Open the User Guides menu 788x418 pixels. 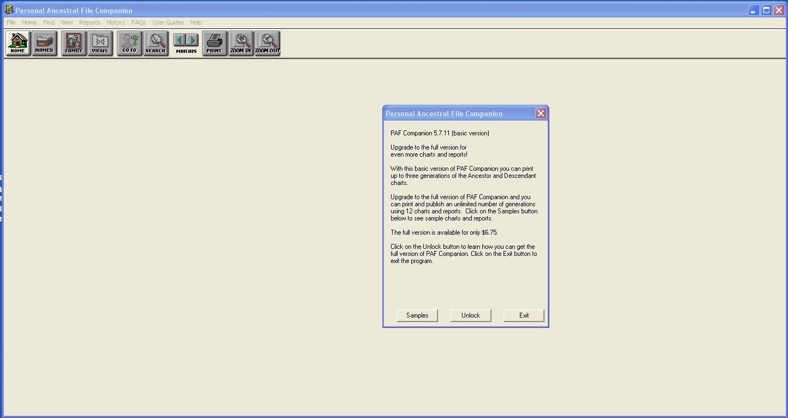point(168,22)
